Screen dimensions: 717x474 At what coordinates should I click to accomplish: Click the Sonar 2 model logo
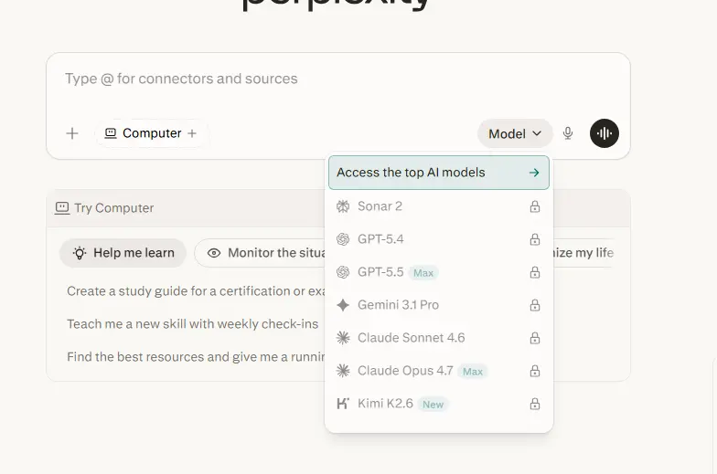point(343,206)
